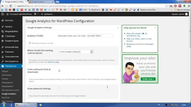Click the mail extension icon in toolbar
191x107 pixels.
pos(171,6)
